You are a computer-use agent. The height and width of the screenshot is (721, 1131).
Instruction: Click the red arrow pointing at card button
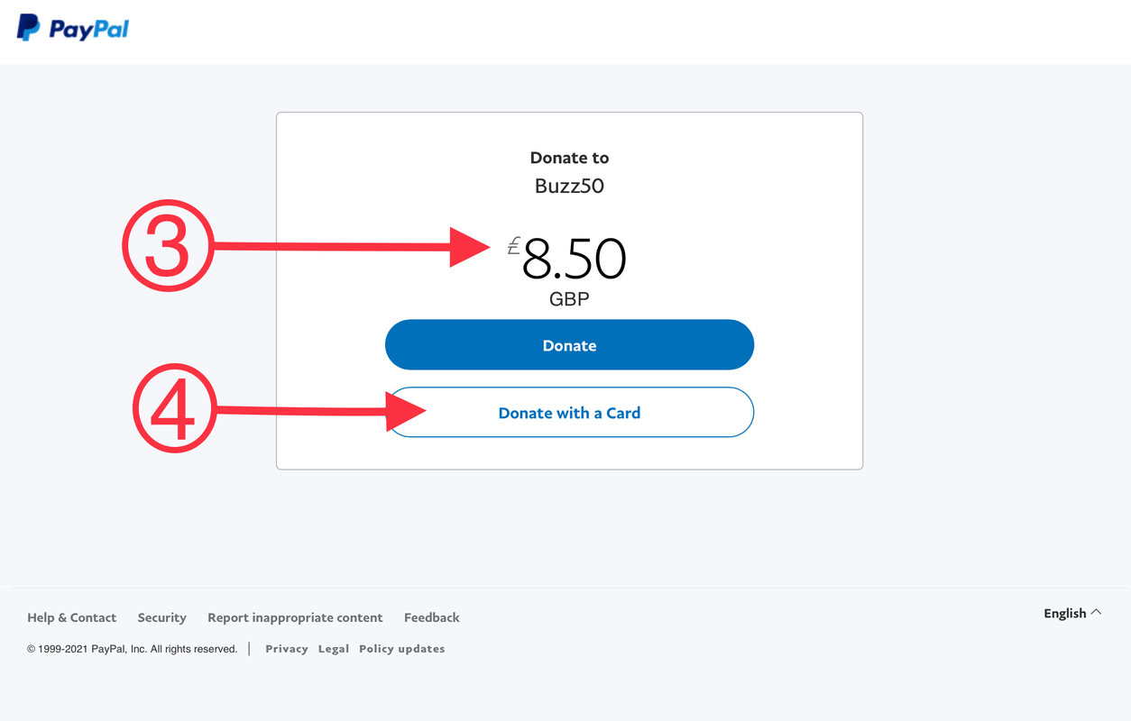point(321,412)
